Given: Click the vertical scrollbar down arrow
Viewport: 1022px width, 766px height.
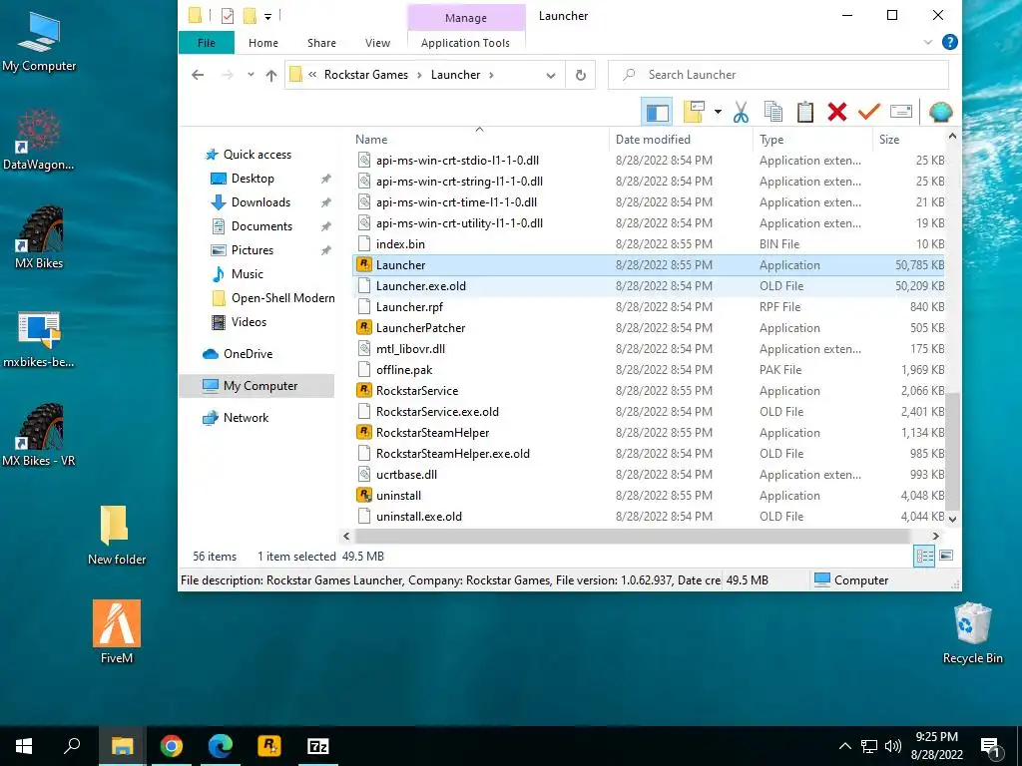Looking at the screenshot, I should 952,519.
